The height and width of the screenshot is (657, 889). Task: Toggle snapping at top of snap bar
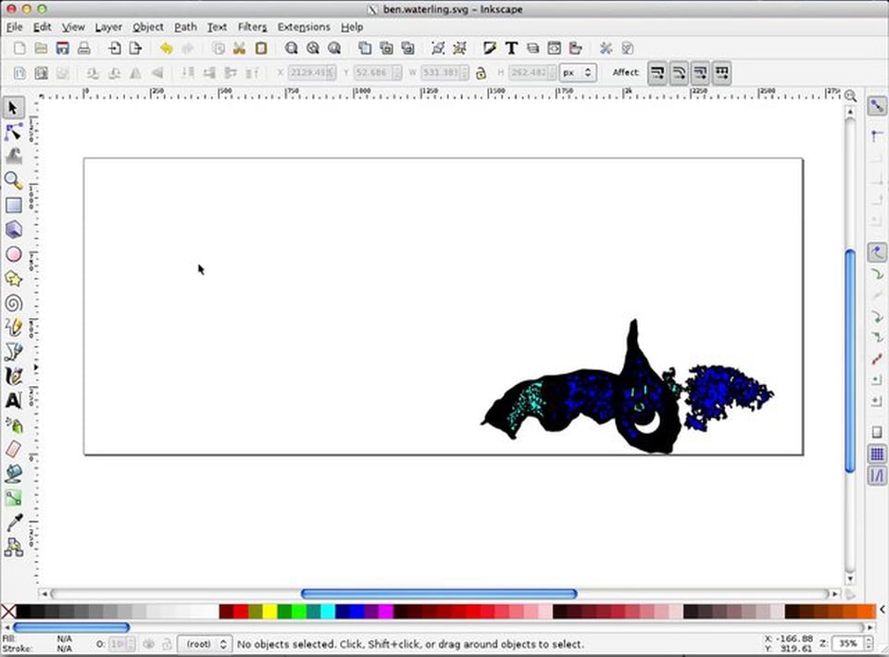pos(876,107)
